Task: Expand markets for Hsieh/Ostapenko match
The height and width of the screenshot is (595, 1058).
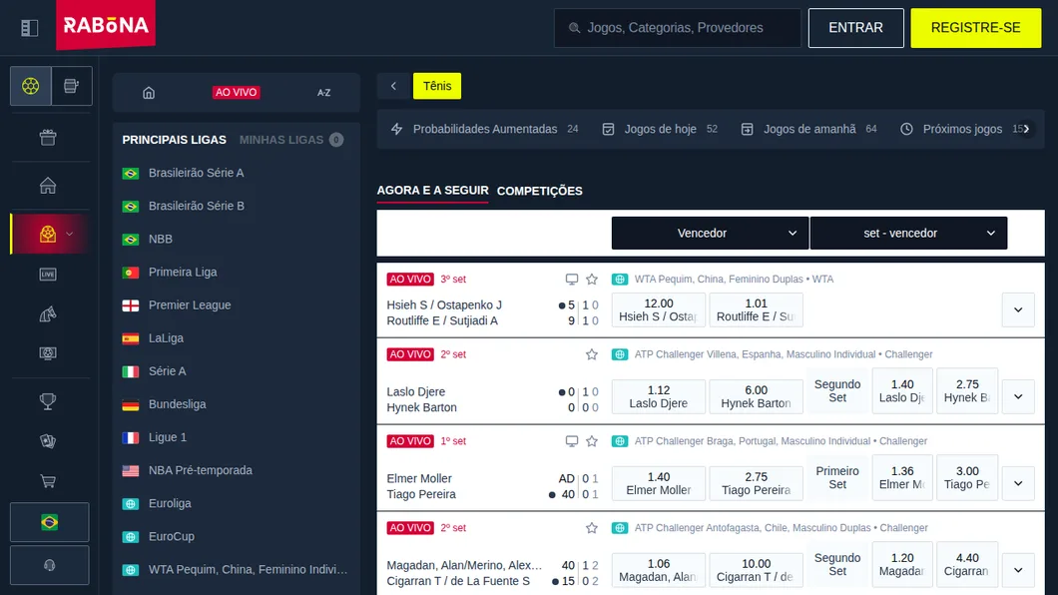Action: click(1018, 310)
